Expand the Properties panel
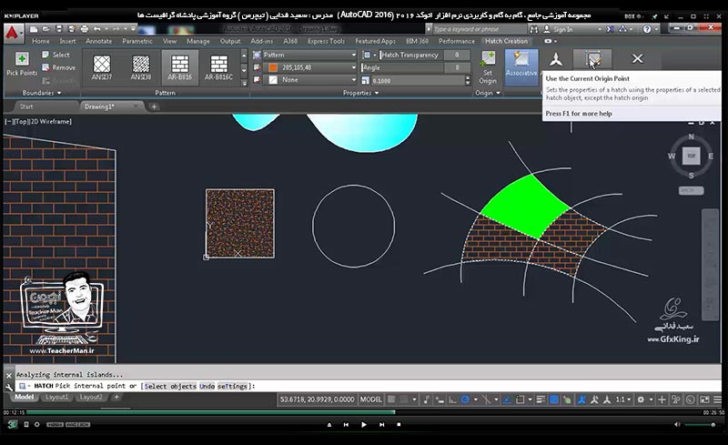This screenshot has height=445, width=728. pyautogui.click(x=360, y=93)
